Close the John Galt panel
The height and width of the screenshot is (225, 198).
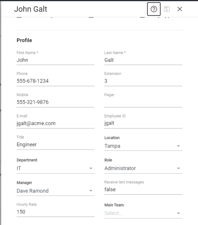(179, 9)
